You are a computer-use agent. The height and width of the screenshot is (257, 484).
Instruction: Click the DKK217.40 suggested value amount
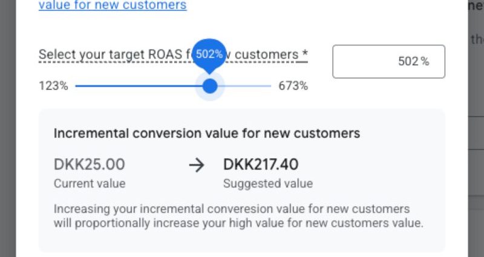261,164
